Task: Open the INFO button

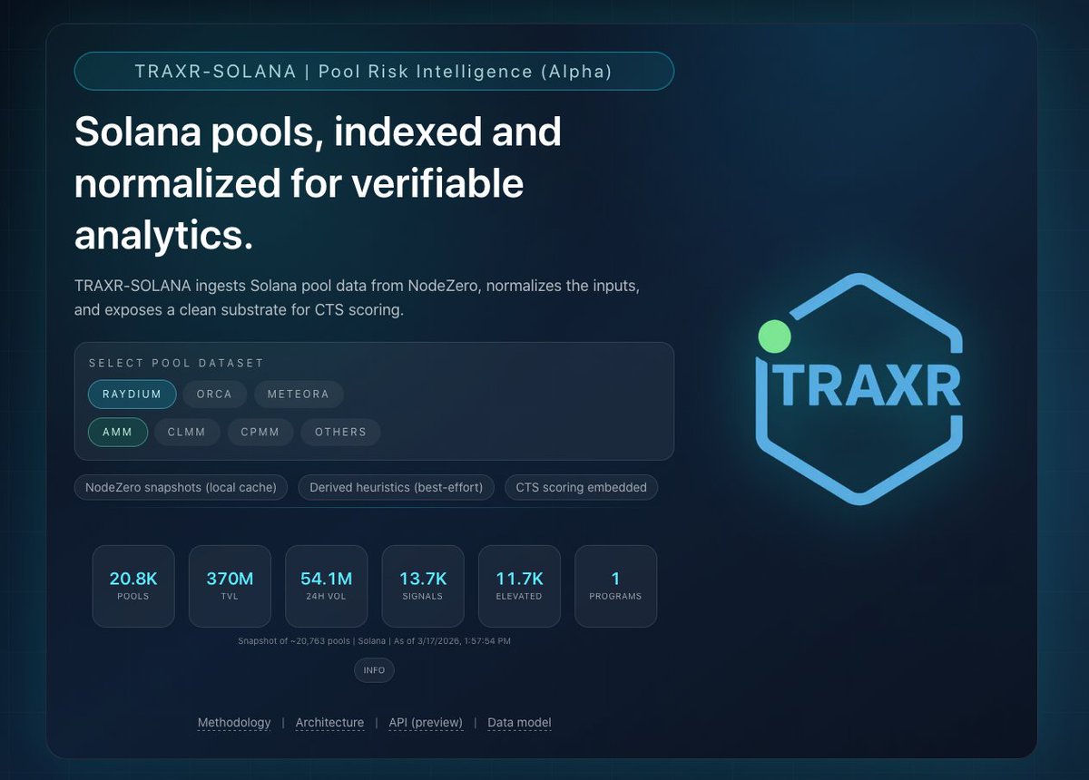Action: pos(374,670)
